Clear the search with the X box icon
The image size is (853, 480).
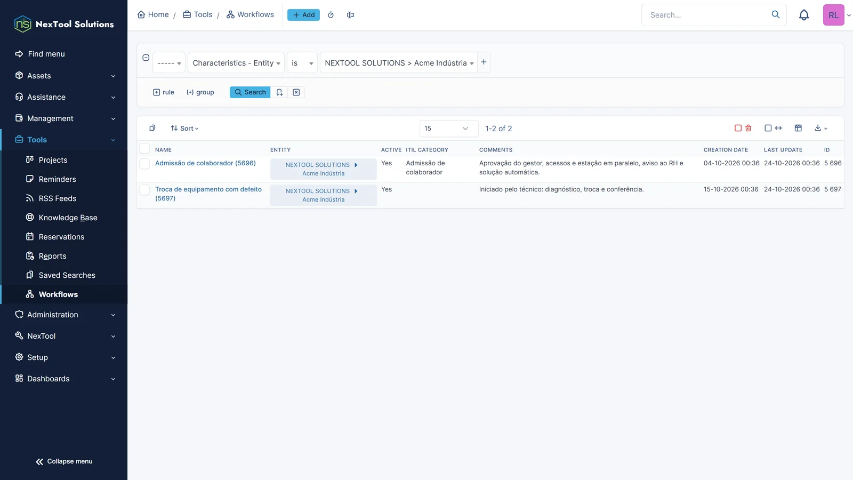click(296, 92)
